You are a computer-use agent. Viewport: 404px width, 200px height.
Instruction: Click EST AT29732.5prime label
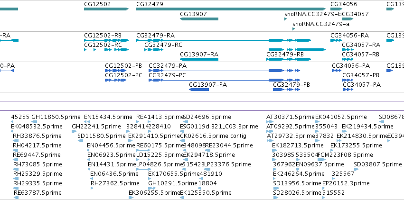(291, 136)
